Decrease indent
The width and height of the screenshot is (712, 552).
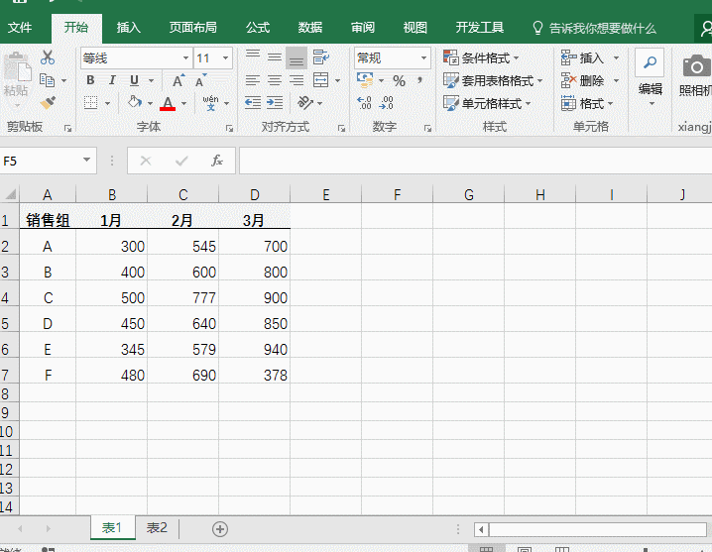tap(253, 103)
